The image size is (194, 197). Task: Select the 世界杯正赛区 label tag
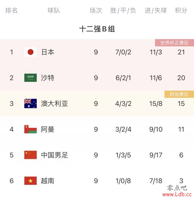coord(174,43)
